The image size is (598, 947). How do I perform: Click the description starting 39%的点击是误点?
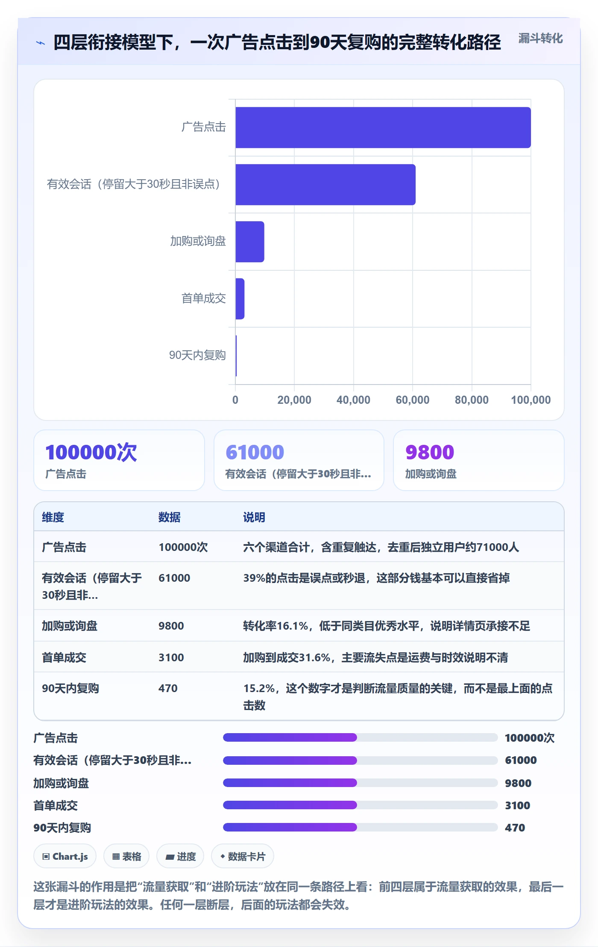coord(376,578)
